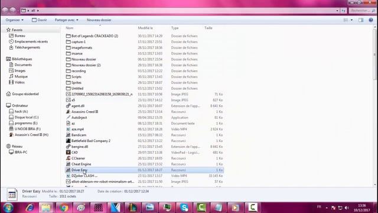Select the Scripts folder icon

pos(69,76)
